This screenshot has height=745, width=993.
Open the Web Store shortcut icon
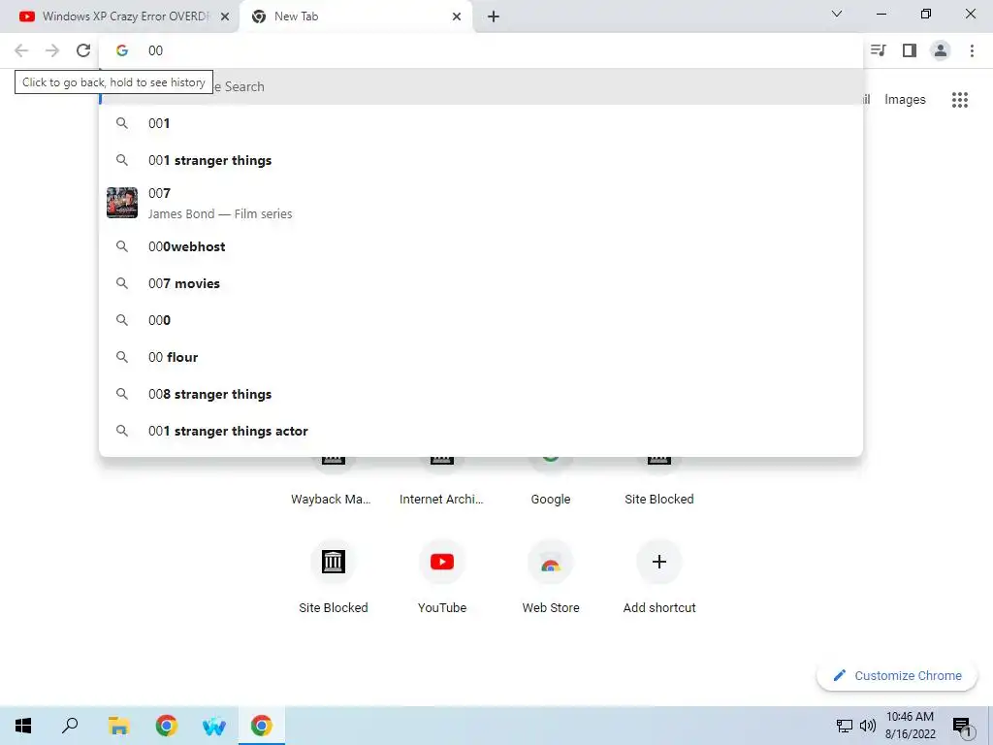click(x=551, y=562)
